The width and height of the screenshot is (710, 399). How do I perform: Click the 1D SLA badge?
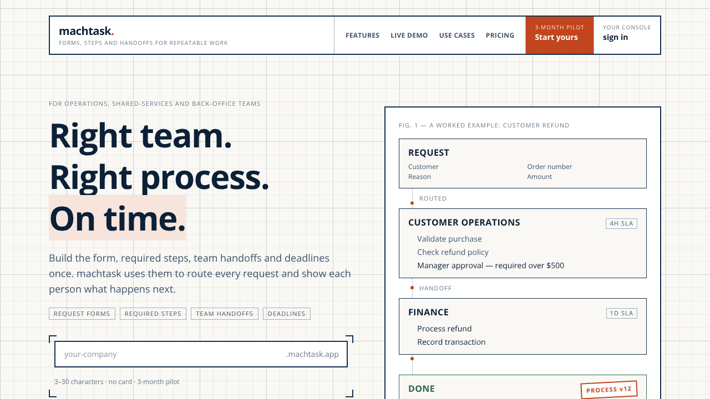(x=621, y=313)
